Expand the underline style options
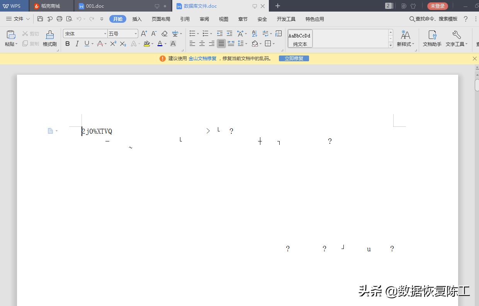 click(92, 44)
